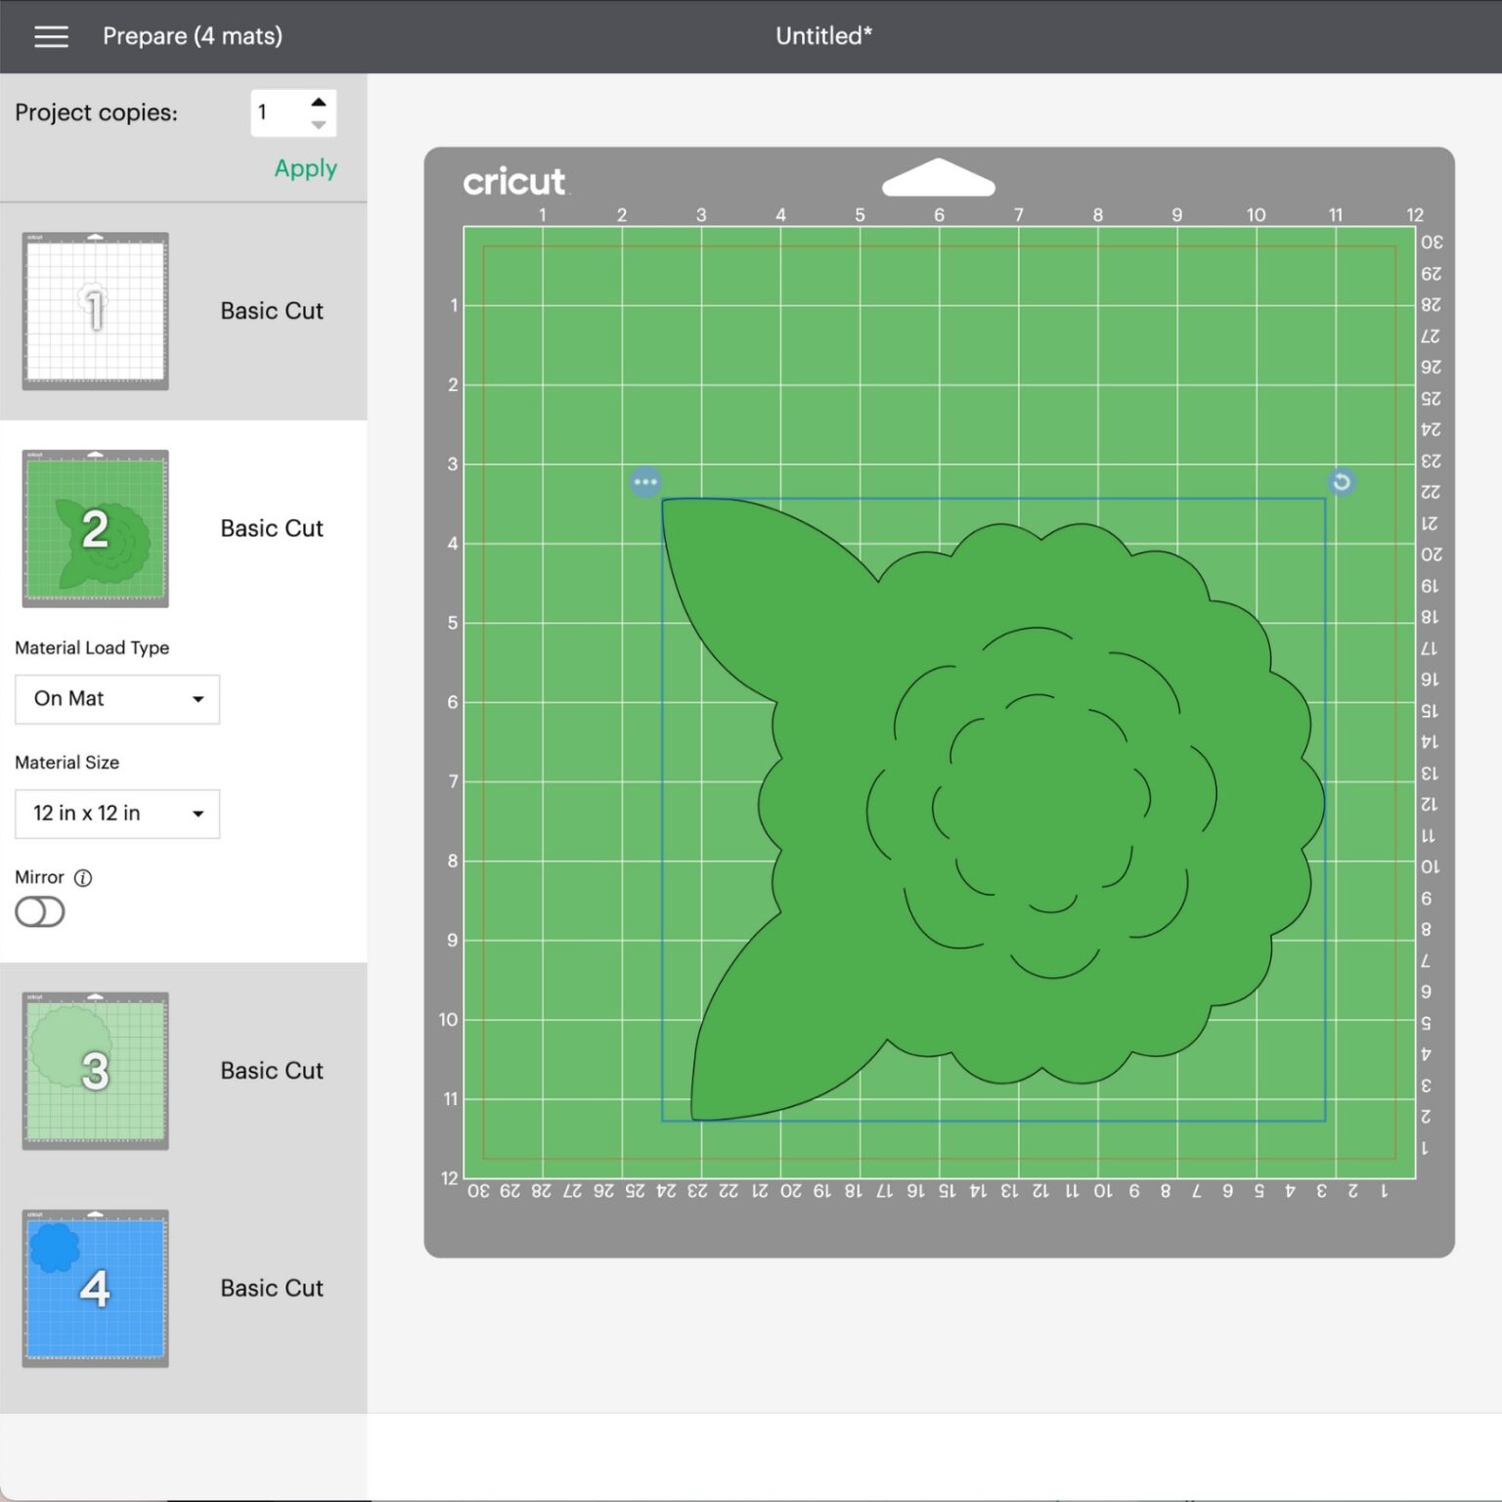Image resolution: width=1502 pixels, height=1502 pixels.
Task: Open the Mirror info icon
Action: point(84,878)
